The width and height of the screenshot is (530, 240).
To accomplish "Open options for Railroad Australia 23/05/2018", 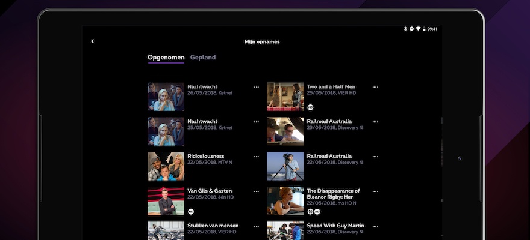I will [x=376, y=122].
